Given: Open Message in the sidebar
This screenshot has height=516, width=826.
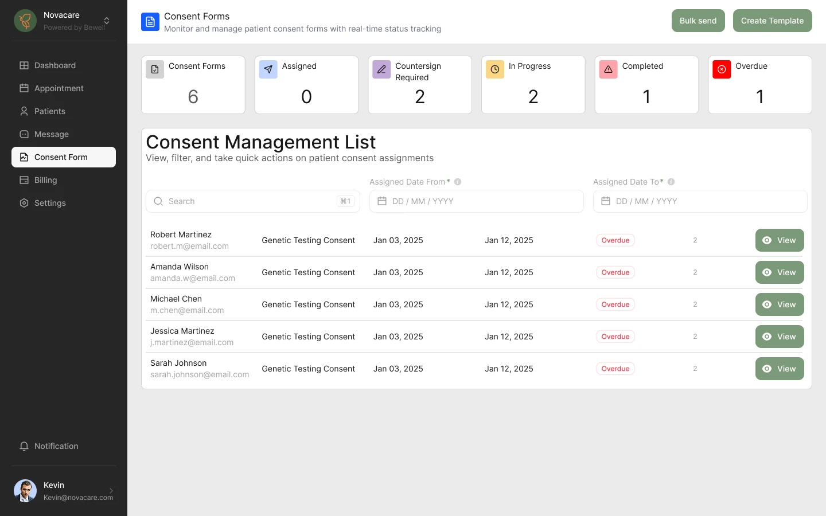Looking at the screenshot, I should [64, 134].
